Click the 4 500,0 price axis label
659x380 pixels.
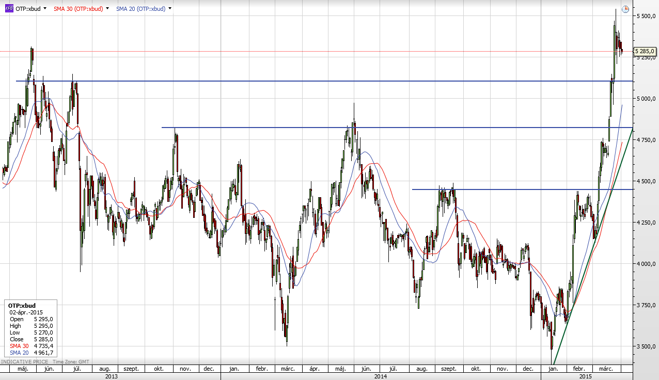[x=646, y=181]
